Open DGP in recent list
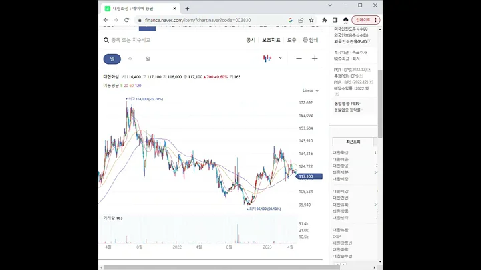Viewport: 481px width, 270px height. click(337, 237)
